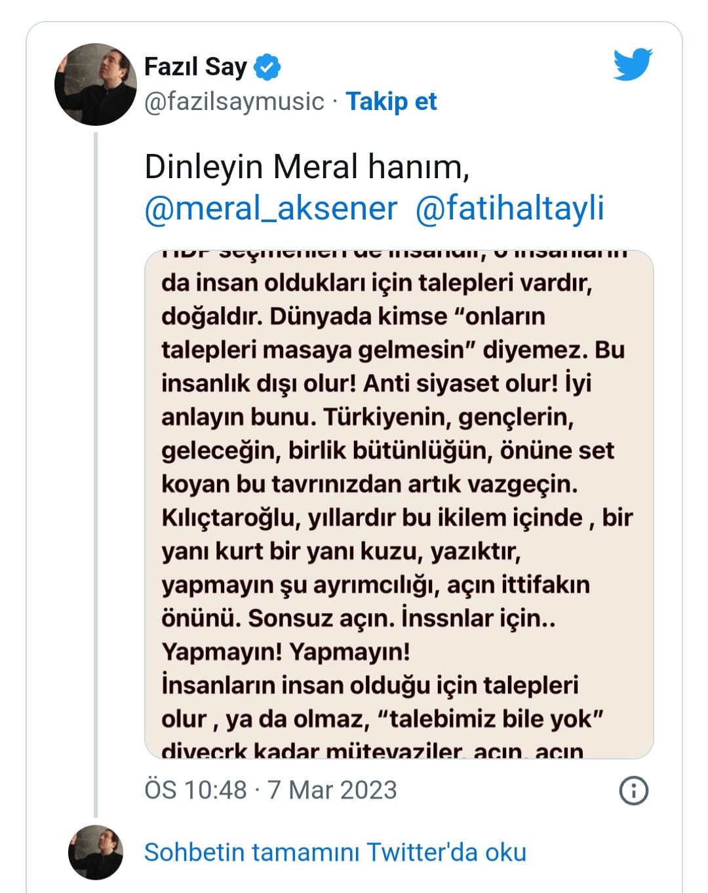Image resolution: width=708 pixels, height=893 pixels.
Task: Follow the account via "Takip et"
Action: 391,102
